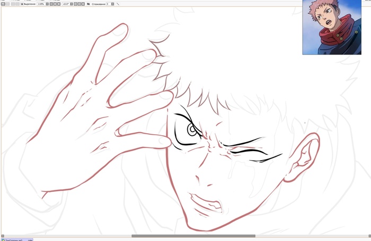This screenshot has height=241, width=371.
Task: Toggle the straight line drawing mode icon
Action: tap(118, 4)
